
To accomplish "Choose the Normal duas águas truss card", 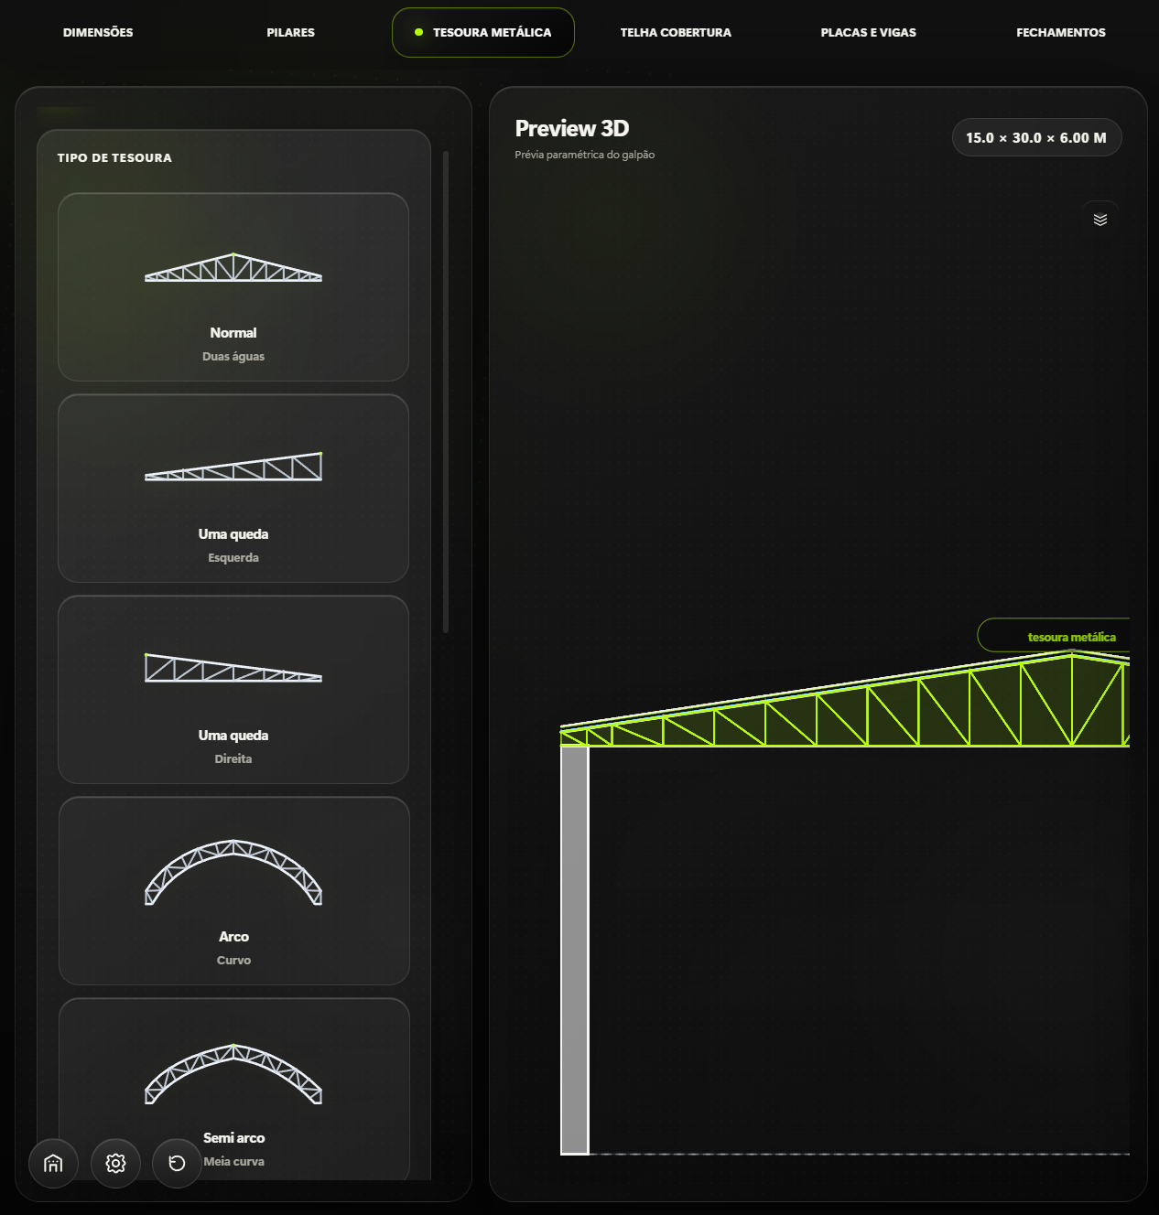I will click(x=233, y=287).
